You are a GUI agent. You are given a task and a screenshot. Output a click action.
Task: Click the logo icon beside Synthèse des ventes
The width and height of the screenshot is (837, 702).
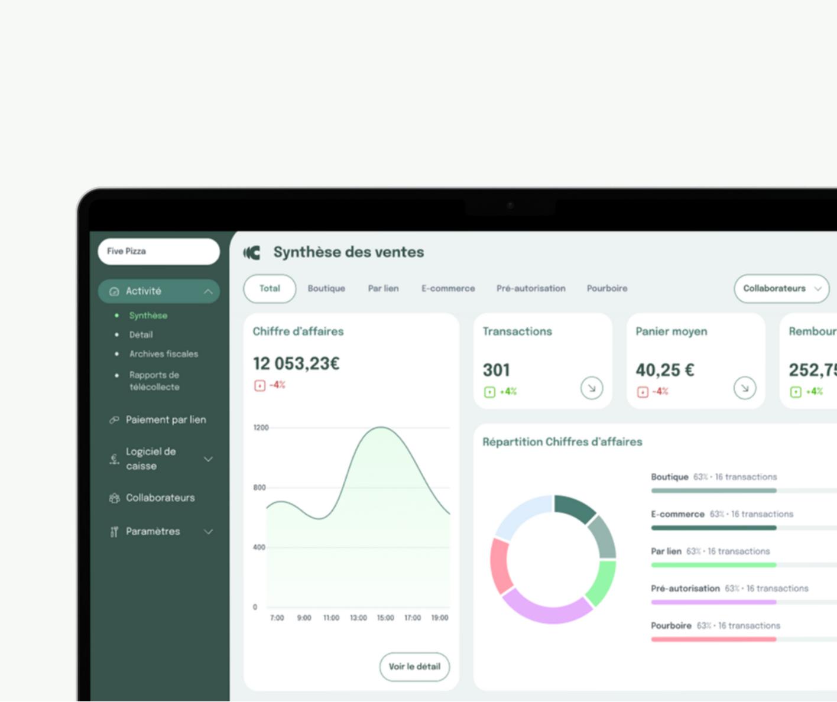click(x=252, y=253)
